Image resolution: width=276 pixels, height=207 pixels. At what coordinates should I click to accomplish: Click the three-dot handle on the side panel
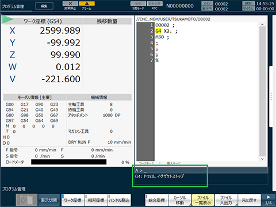click(x=271, y=97)
